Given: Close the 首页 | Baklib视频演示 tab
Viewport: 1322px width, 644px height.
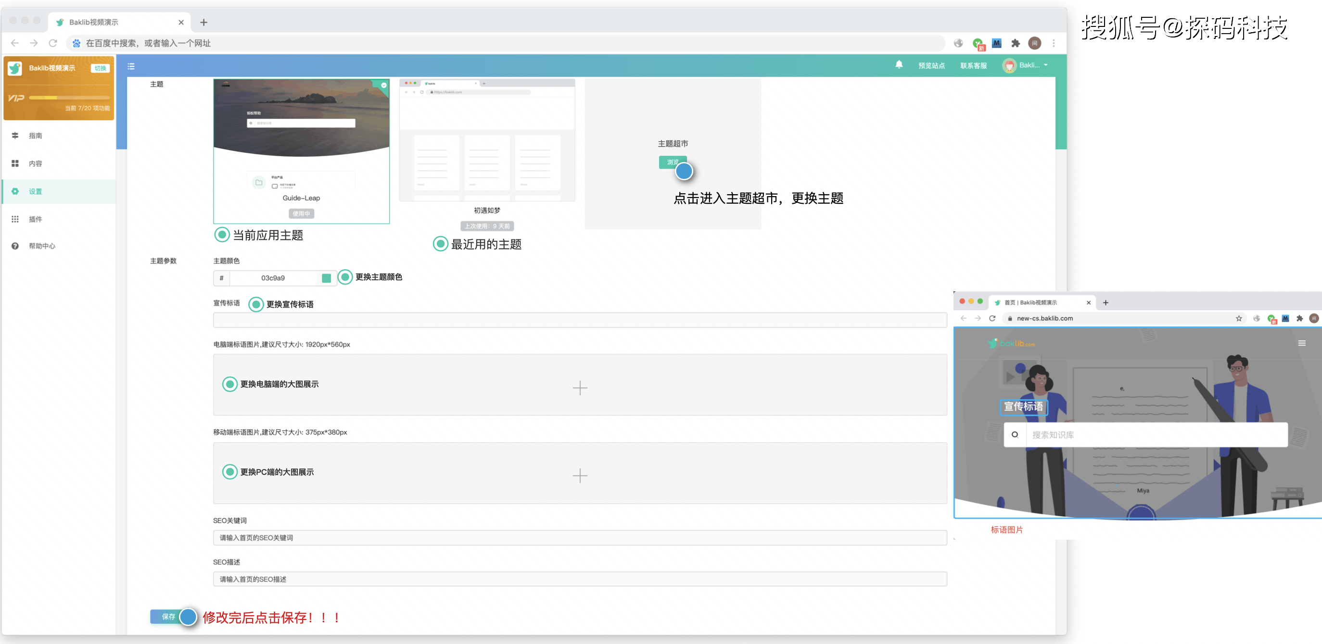Looking at the screenshot, I should (1088, 302).
